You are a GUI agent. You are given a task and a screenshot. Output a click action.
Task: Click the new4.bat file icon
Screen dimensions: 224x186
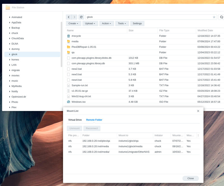click(x=69, y=80)
